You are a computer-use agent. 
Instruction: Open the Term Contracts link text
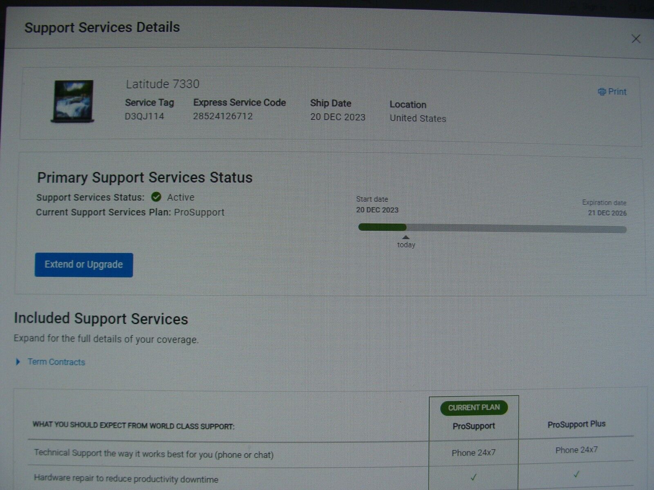56,362
